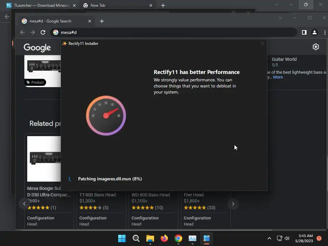Open the network status tray icon

click(279, 238)
